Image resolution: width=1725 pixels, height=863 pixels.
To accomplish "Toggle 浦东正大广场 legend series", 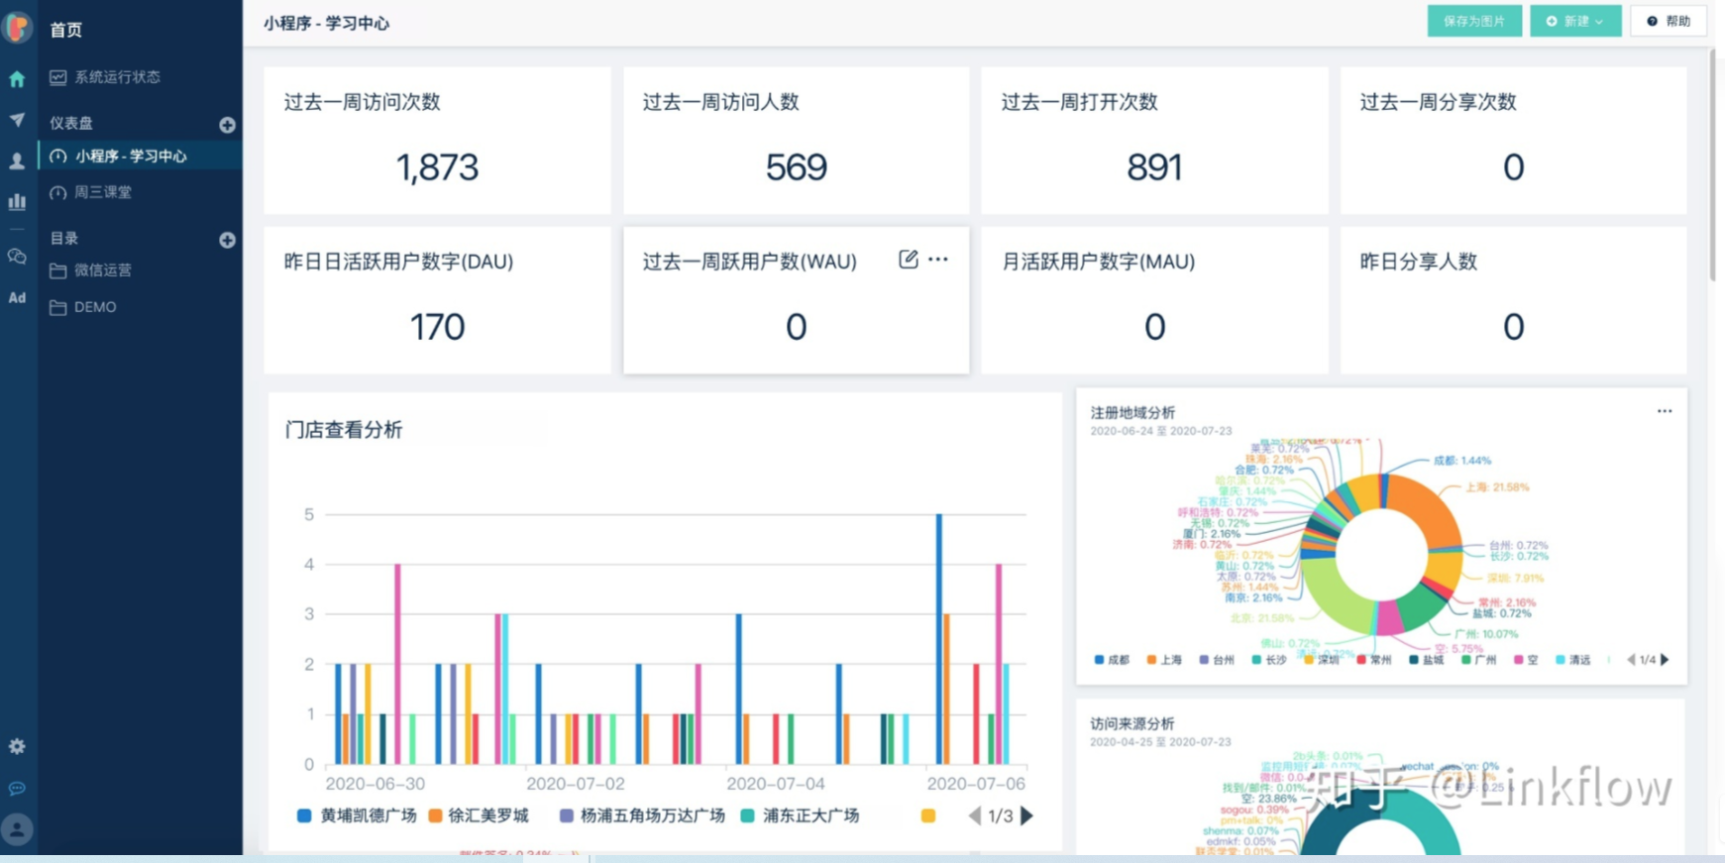I will click(800, 815).
